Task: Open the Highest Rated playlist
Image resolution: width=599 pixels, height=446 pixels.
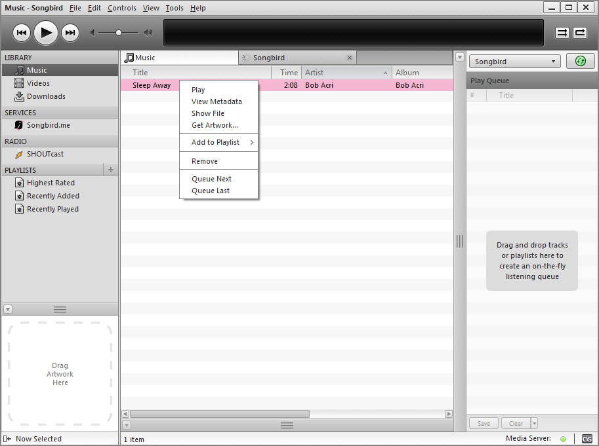Action: 60,183
